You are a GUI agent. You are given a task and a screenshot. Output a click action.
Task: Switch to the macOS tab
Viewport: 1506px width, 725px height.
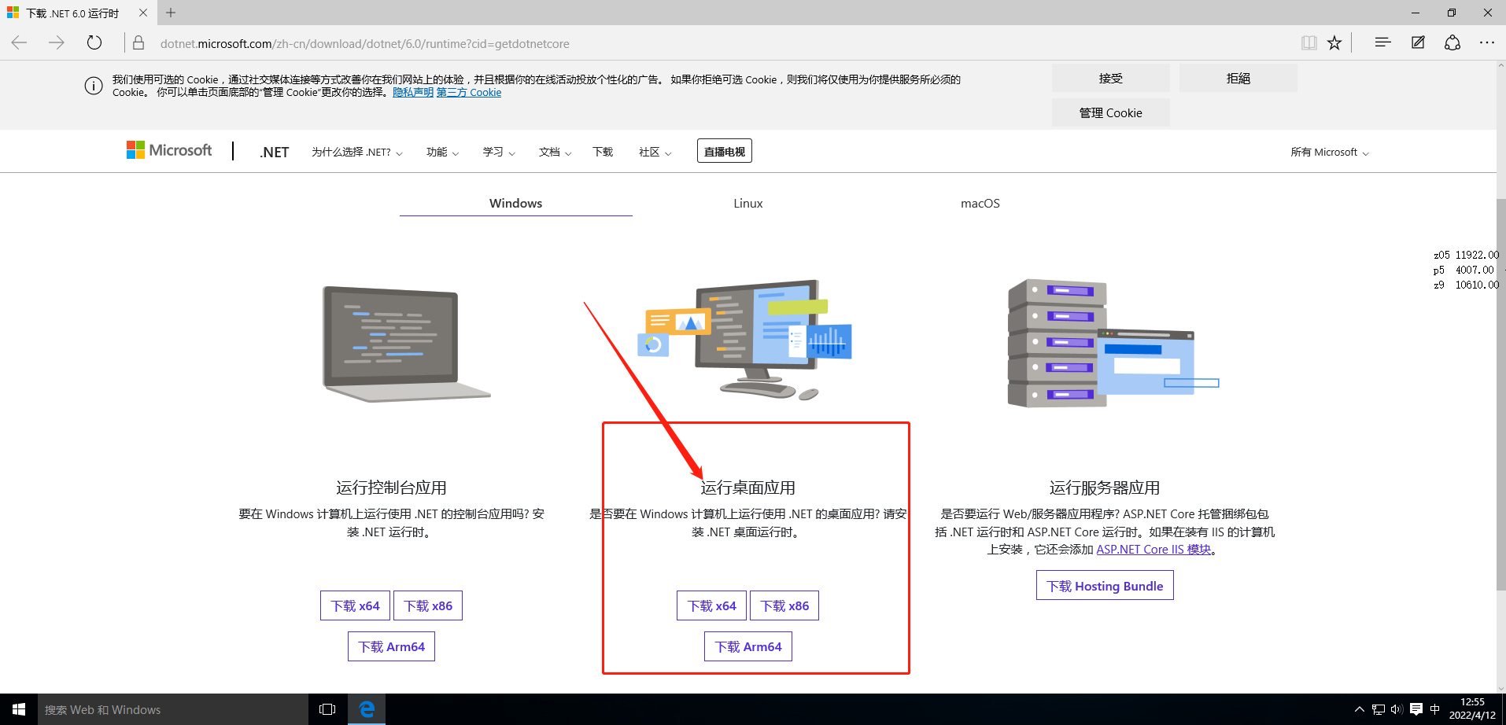coord(980,203)
